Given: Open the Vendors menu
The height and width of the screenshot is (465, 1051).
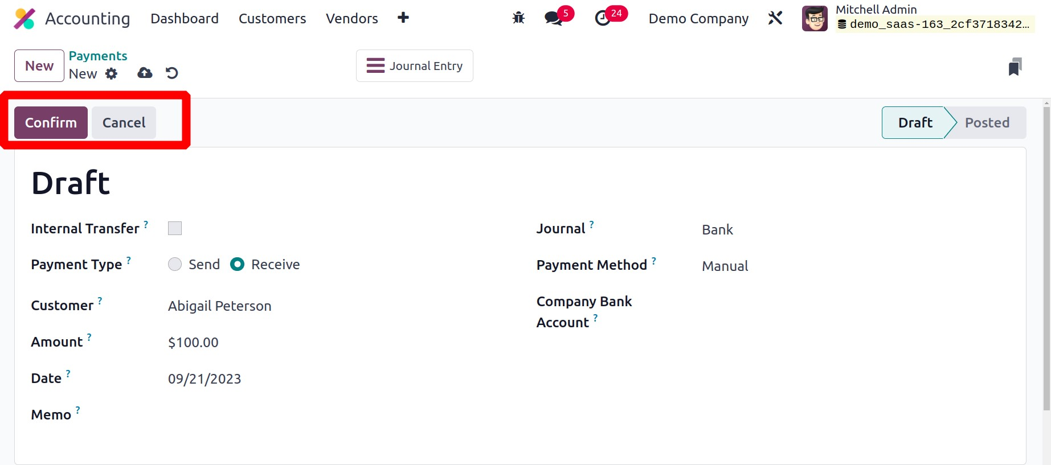Looking at the screenshot, I should (351, 19).
